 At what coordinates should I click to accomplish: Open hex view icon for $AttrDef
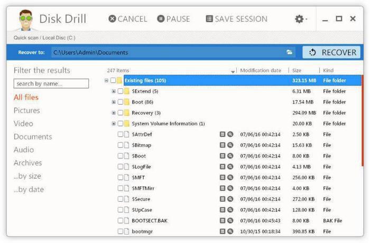tap(223, 134)
